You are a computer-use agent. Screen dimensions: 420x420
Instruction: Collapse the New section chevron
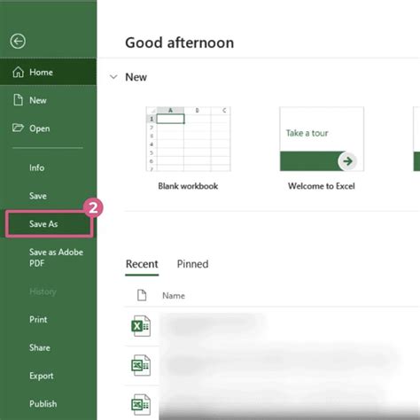pos(113,77)
